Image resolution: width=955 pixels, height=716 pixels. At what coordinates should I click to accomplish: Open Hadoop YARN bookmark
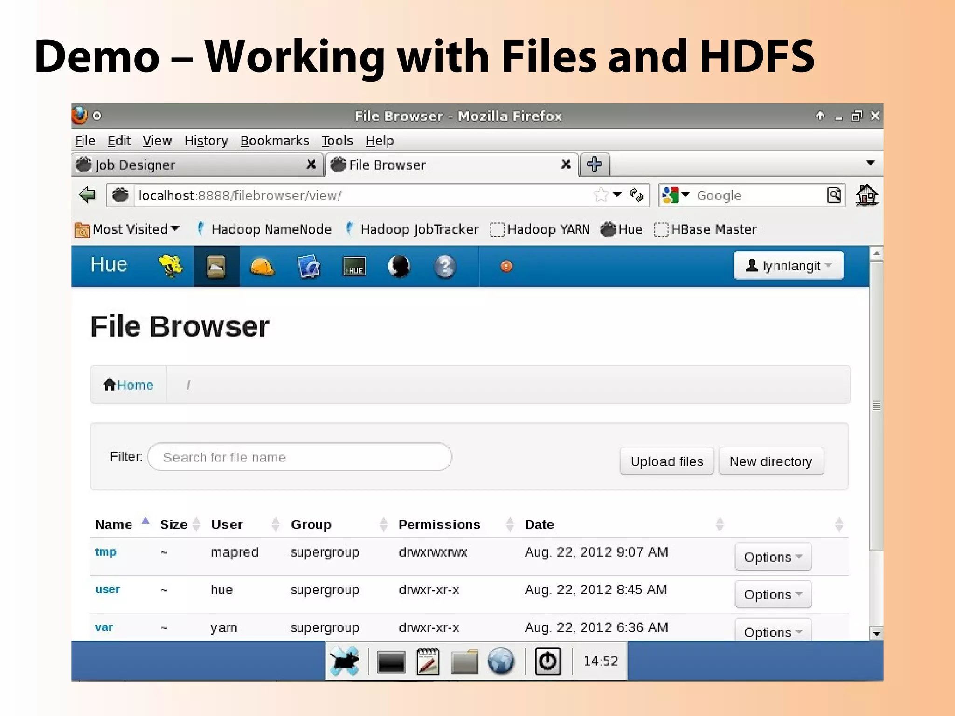pyautogui.click(x=540, y=229)
